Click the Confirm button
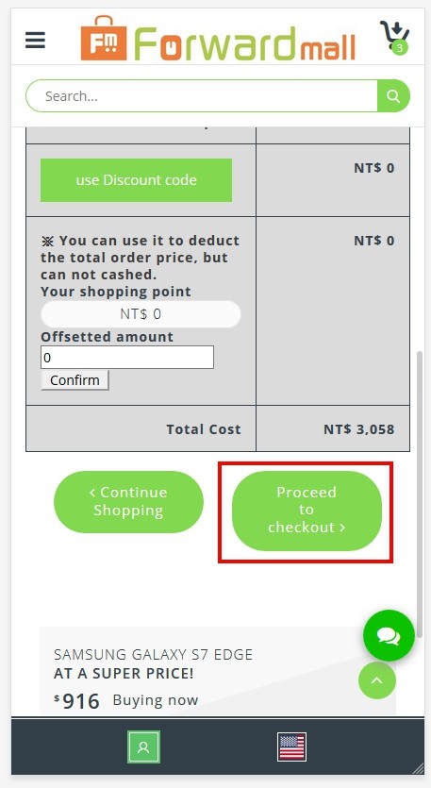This screenshot has width=431, height=788. point(75,380)
